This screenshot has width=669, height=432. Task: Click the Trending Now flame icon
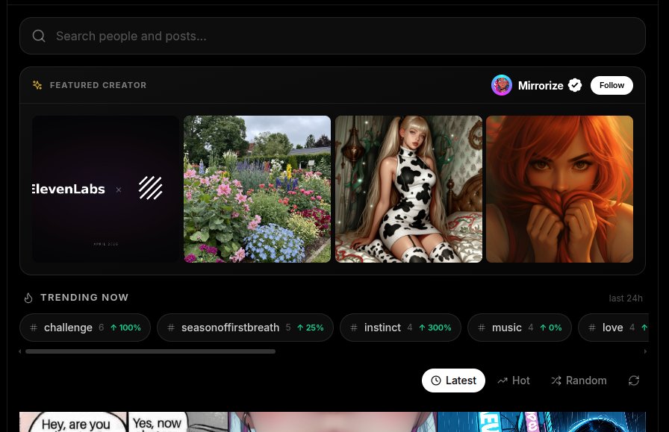[28, 298]
